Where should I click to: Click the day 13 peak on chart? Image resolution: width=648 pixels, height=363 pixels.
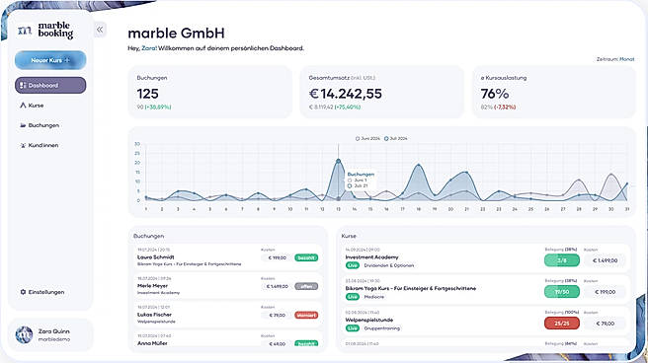pos(339,161)
